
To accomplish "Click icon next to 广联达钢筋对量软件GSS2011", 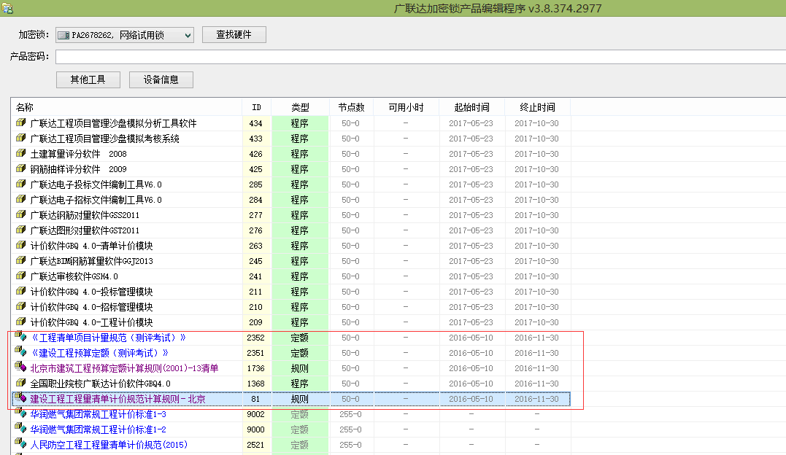I will pyautogui.click(x=20, y=214).
